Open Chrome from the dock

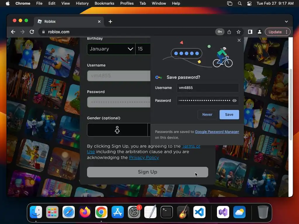(x=101, y=212)
